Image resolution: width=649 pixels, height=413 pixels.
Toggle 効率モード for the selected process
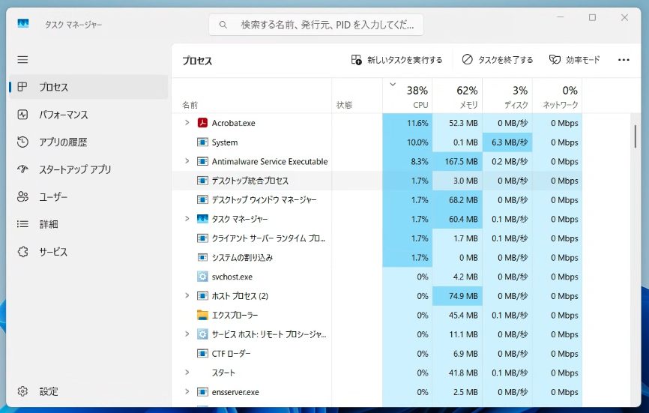coord(574,60)
